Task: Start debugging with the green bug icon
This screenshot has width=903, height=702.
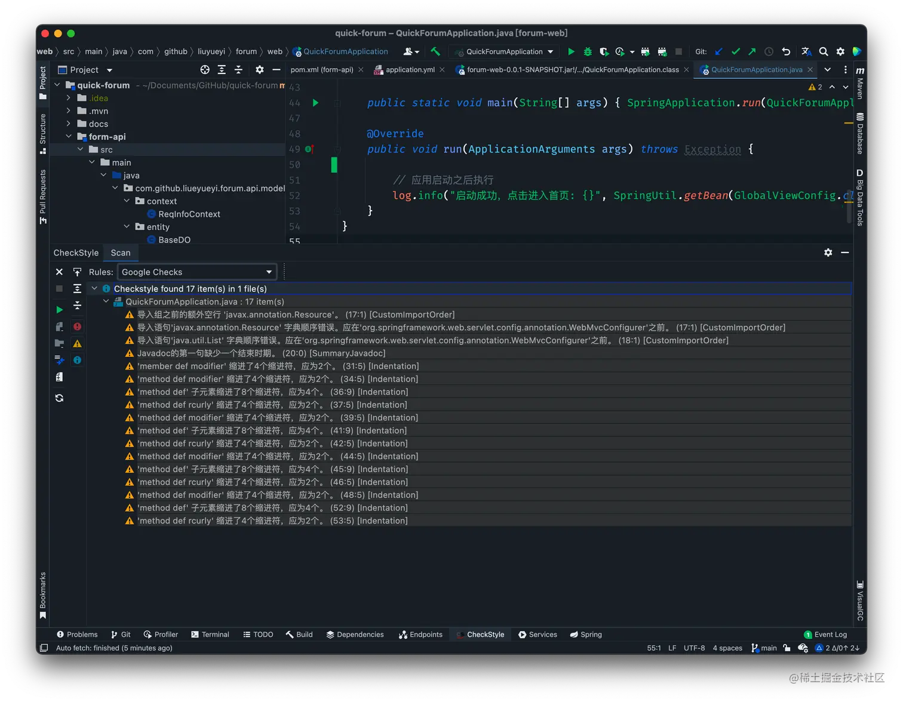Action: click(x=588, y=52)
